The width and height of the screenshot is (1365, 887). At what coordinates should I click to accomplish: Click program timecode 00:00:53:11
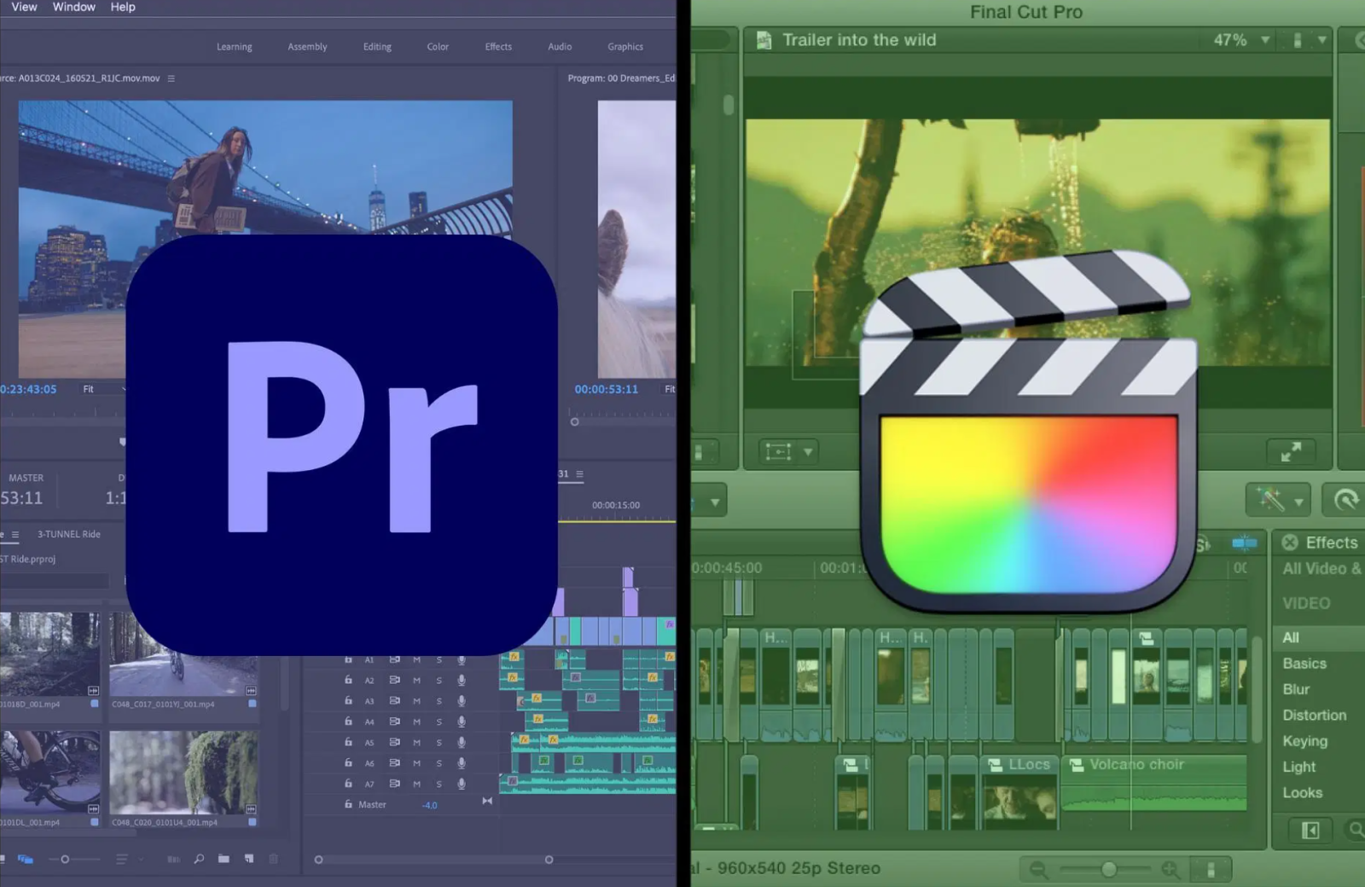[x=606, y=389]
